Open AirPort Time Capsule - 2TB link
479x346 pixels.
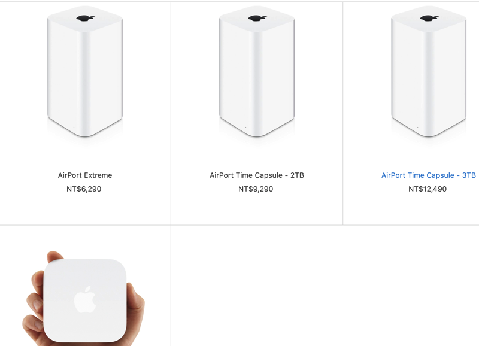(257, 175)
